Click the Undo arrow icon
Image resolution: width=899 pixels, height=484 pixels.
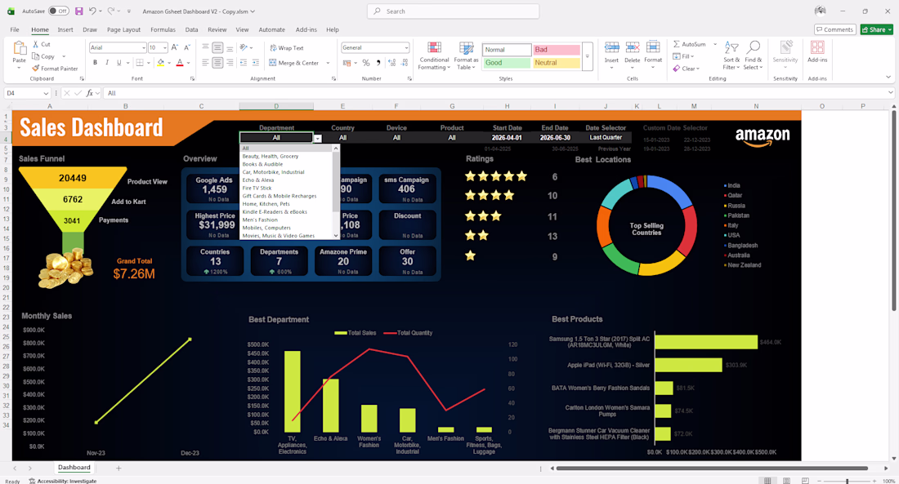pos(92,11)
